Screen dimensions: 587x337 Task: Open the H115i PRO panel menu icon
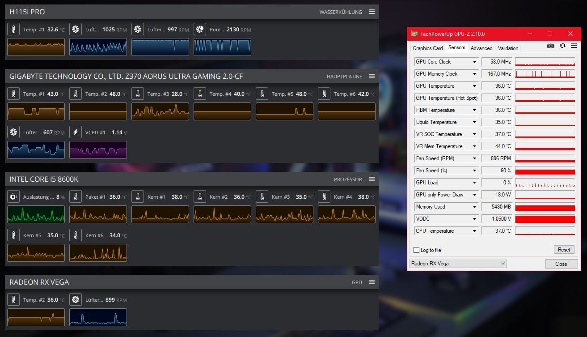pos(372,12)
